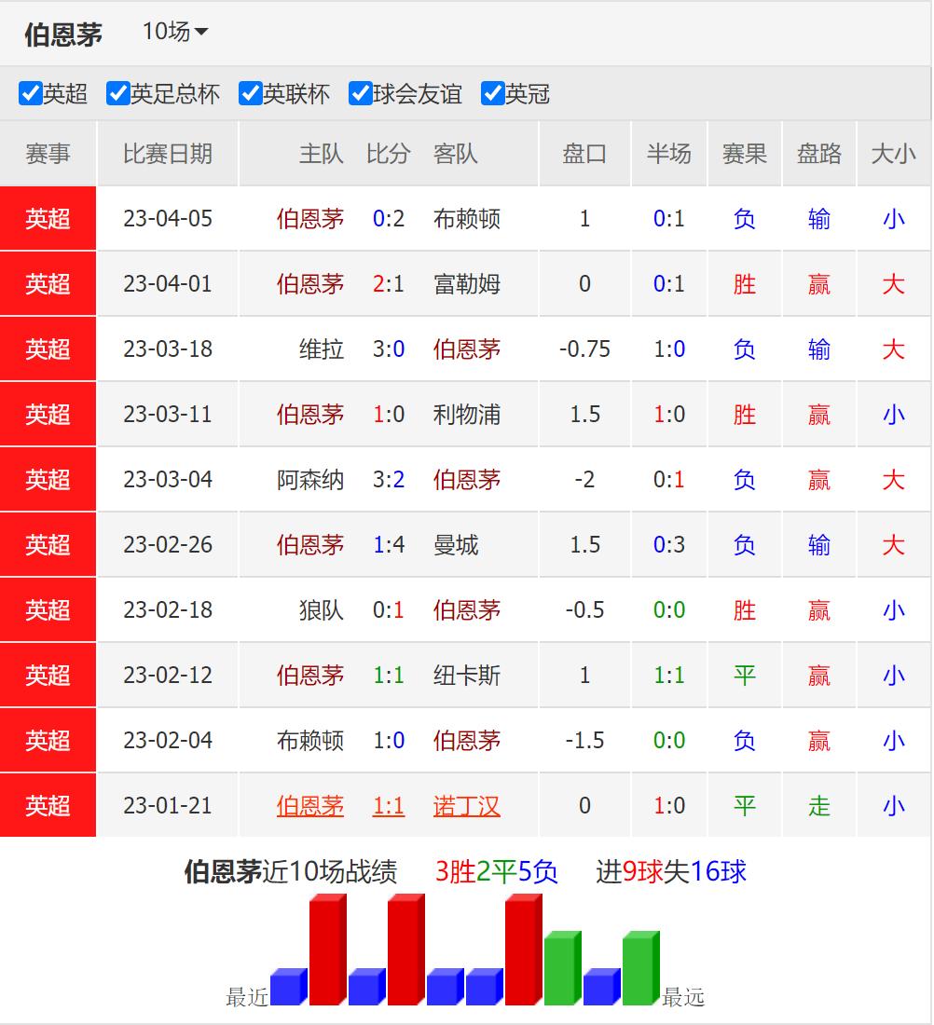Image resolution: width=934 pixels, height=1025 pixels.
Task: Uncheck the 英冠 filter
Action: click(493, 94)
